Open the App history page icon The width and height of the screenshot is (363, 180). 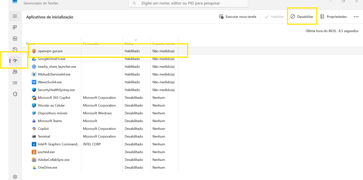point(15,50)
